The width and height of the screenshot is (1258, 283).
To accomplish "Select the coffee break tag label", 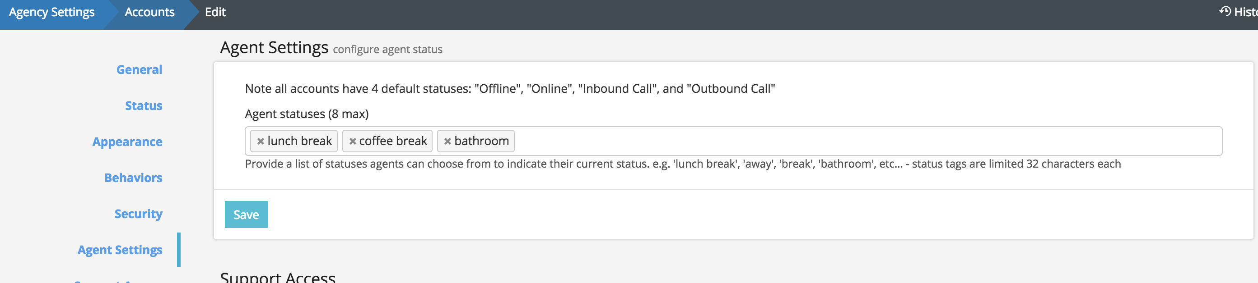I will coord(393,141).
